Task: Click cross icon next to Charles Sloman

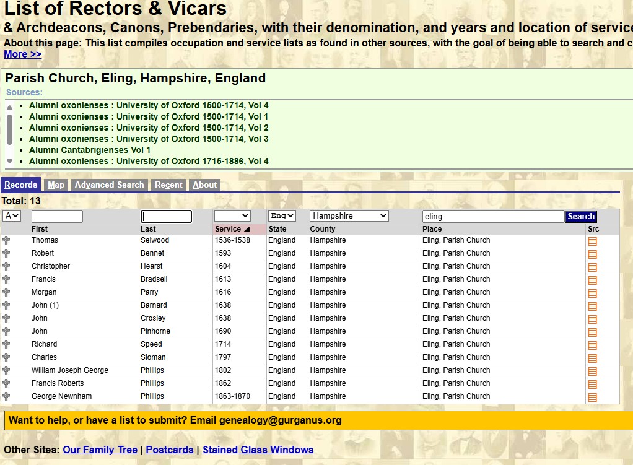Action: (6, 357)
